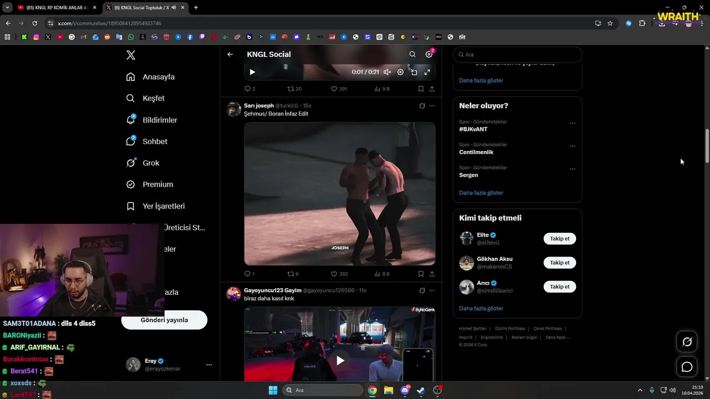
Task: Click the Ara search field on X
Action: (518, 54)
